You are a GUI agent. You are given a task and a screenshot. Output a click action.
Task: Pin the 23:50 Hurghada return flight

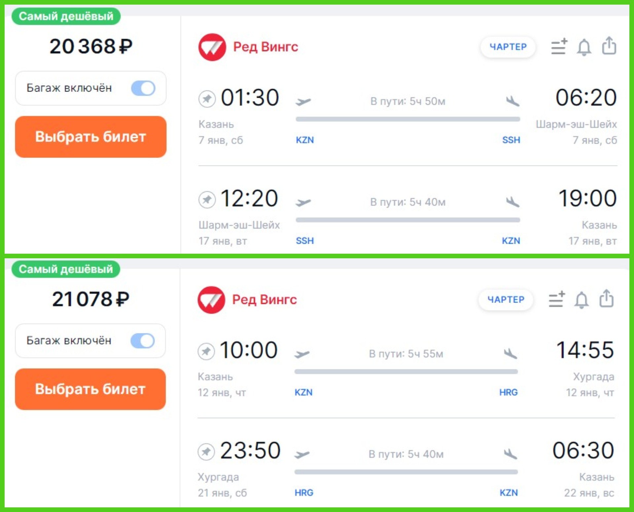click(x=206, y=451)
